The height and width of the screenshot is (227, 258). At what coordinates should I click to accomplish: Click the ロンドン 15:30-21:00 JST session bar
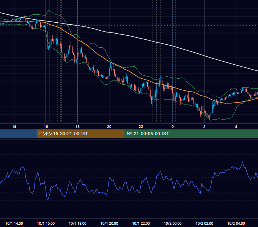pyautogui.click(x=80, y=134)
